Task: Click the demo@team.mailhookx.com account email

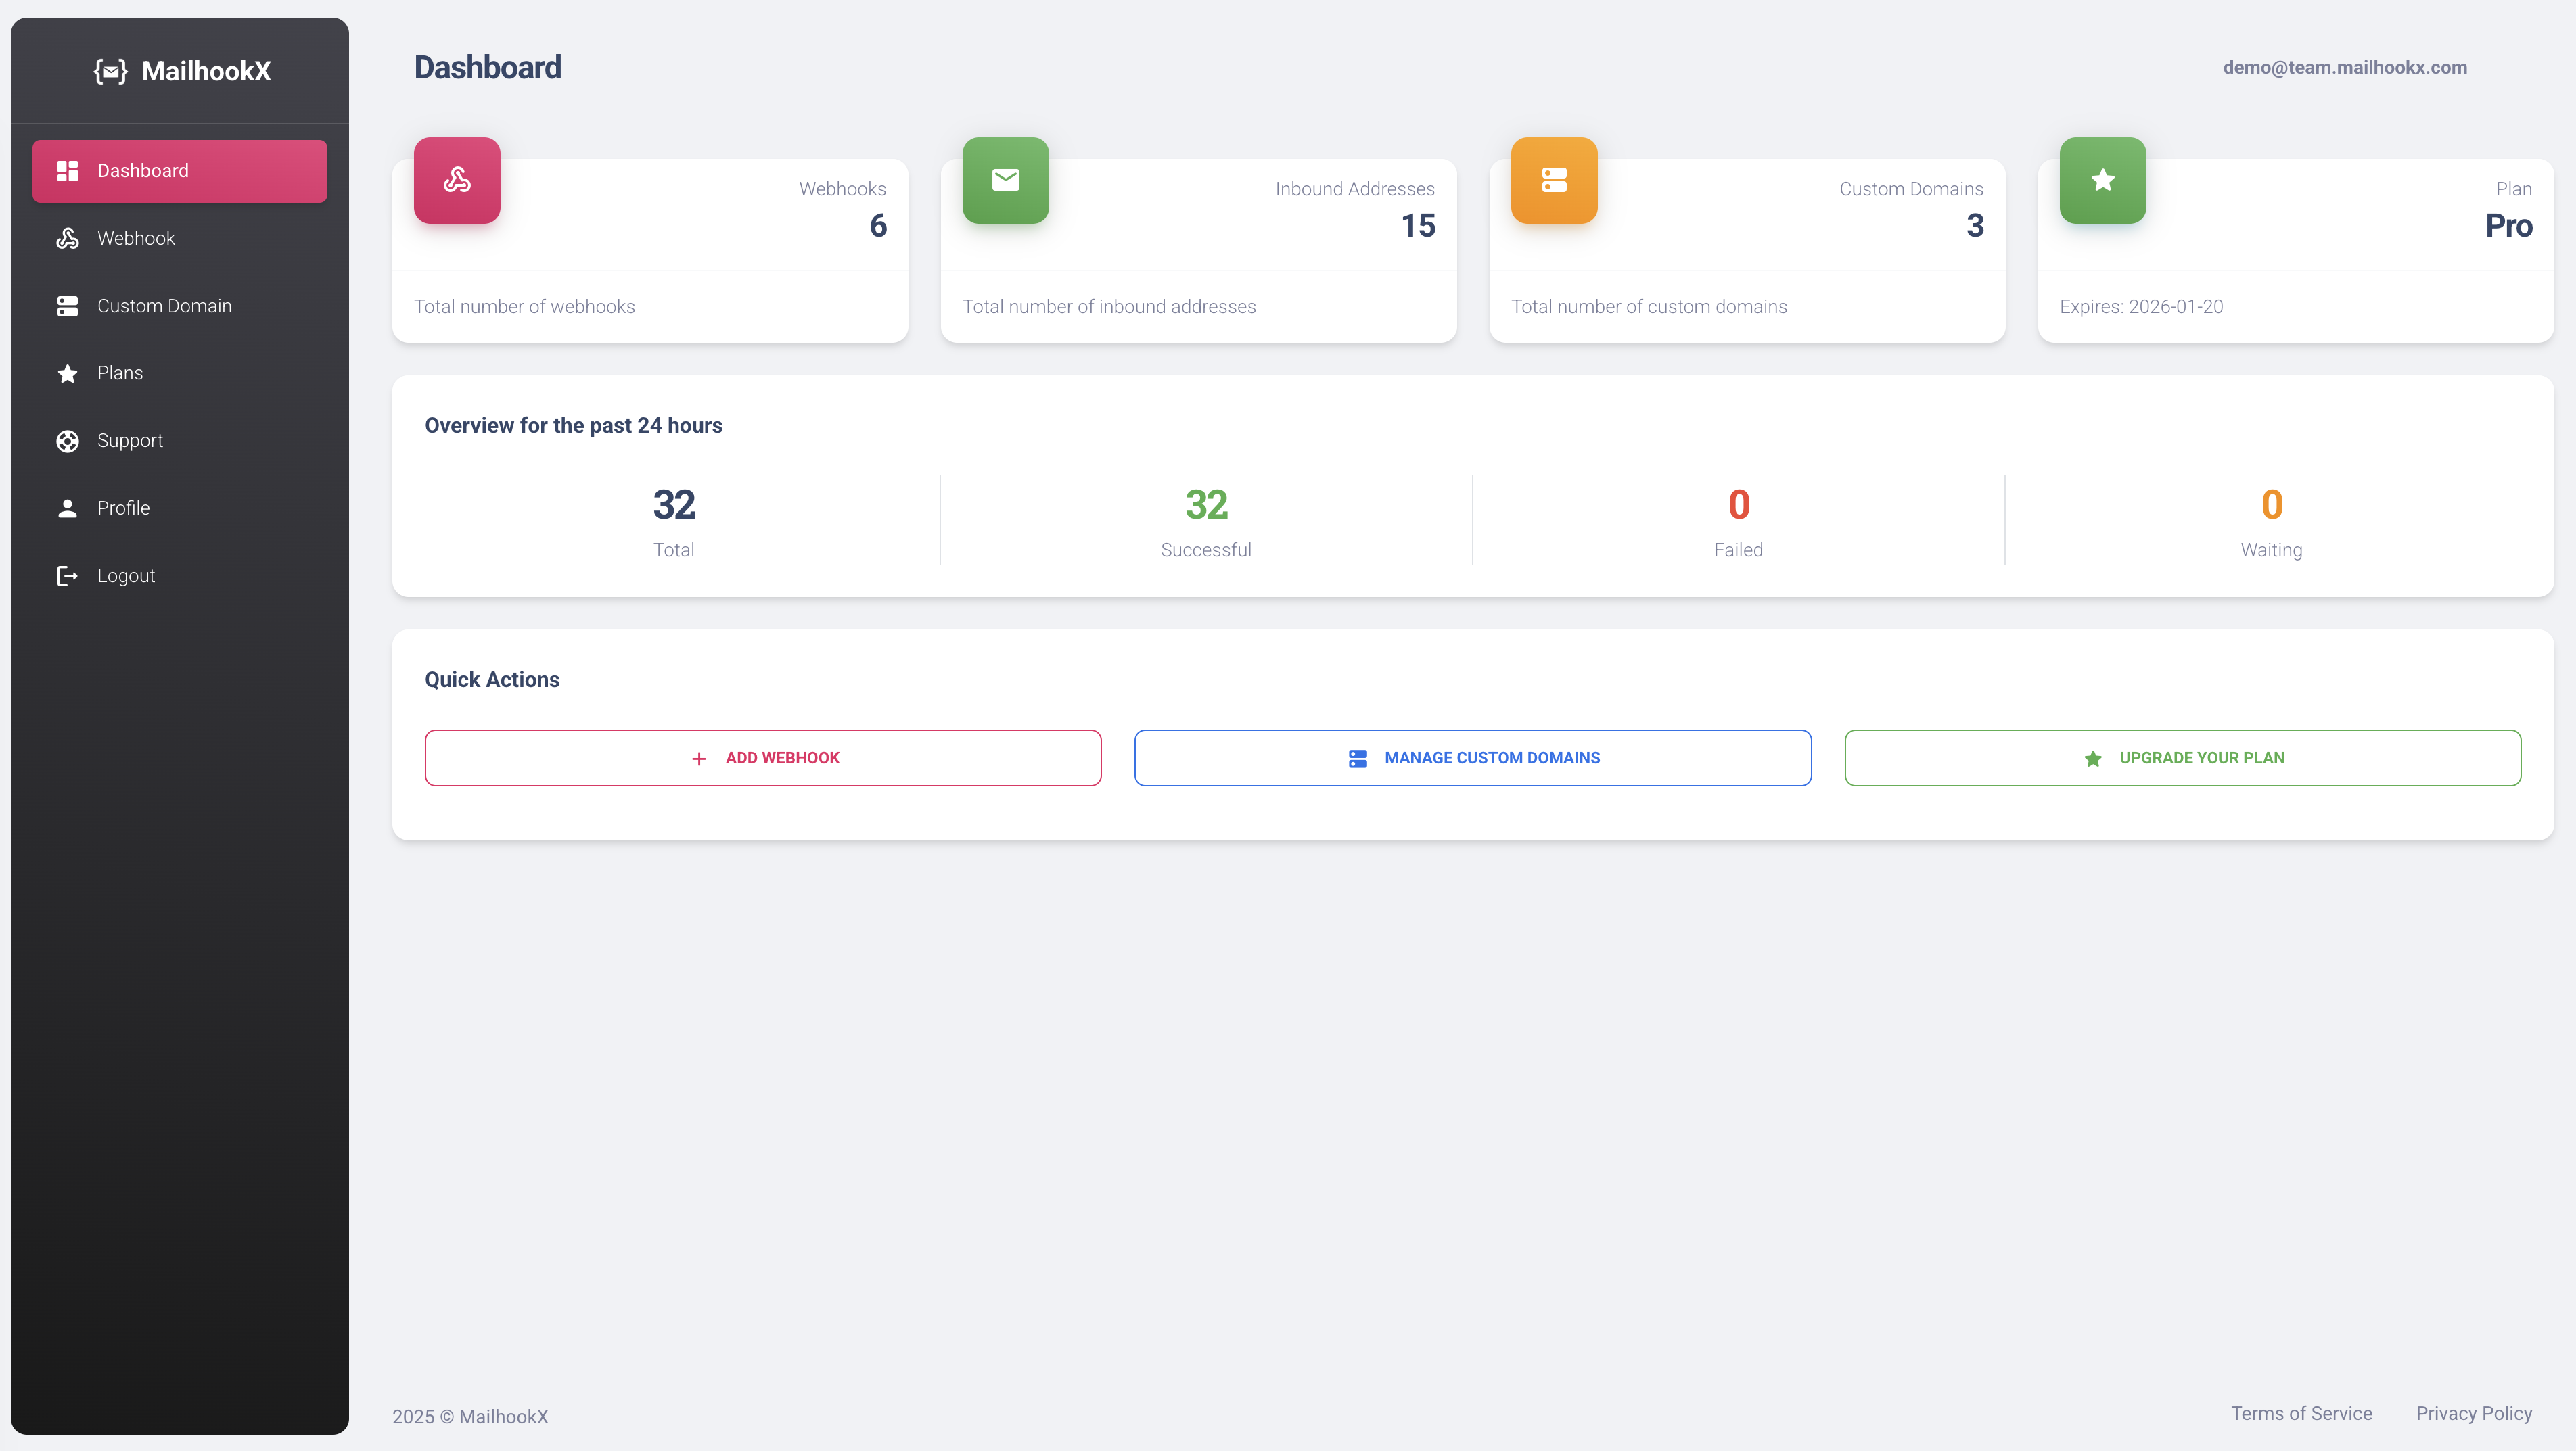Action: (x=2344, y=67)
